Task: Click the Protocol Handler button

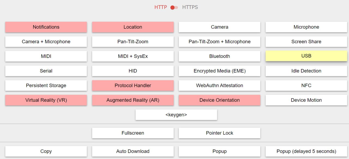Action: (x=133, y=85)
